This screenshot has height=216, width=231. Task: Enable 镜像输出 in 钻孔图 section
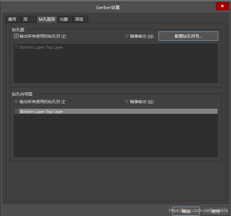click(126, 36)
